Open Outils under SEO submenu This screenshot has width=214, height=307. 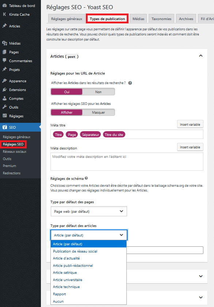pyautogui.click(x=7, y=159)
